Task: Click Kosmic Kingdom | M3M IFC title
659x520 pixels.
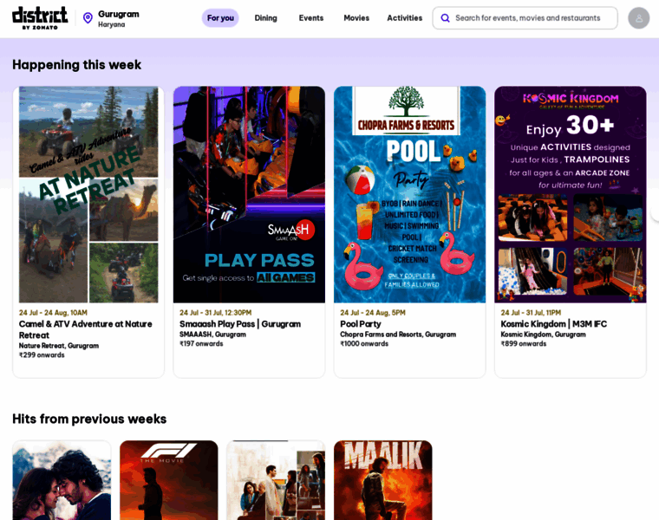Action: (x=553, y=324)
